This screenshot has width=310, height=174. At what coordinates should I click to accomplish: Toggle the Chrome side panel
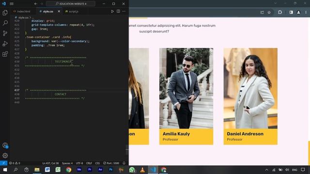click(x=291, y=12)
